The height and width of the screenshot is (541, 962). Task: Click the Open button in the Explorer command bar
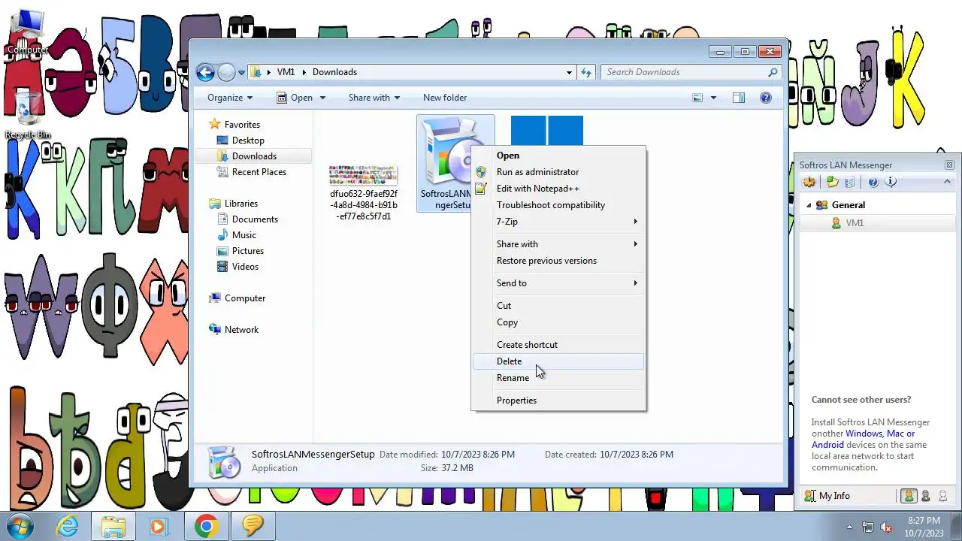pos(295,98)
